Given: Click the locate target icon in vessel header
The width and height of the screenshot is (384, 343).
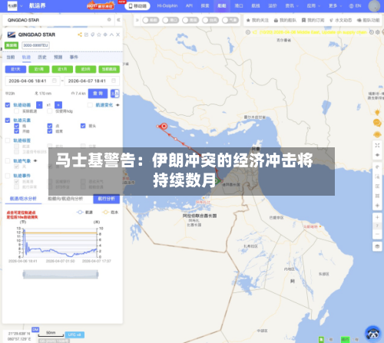Looking at the screenshot, I should pyautogui.click(x=105, y=35).
